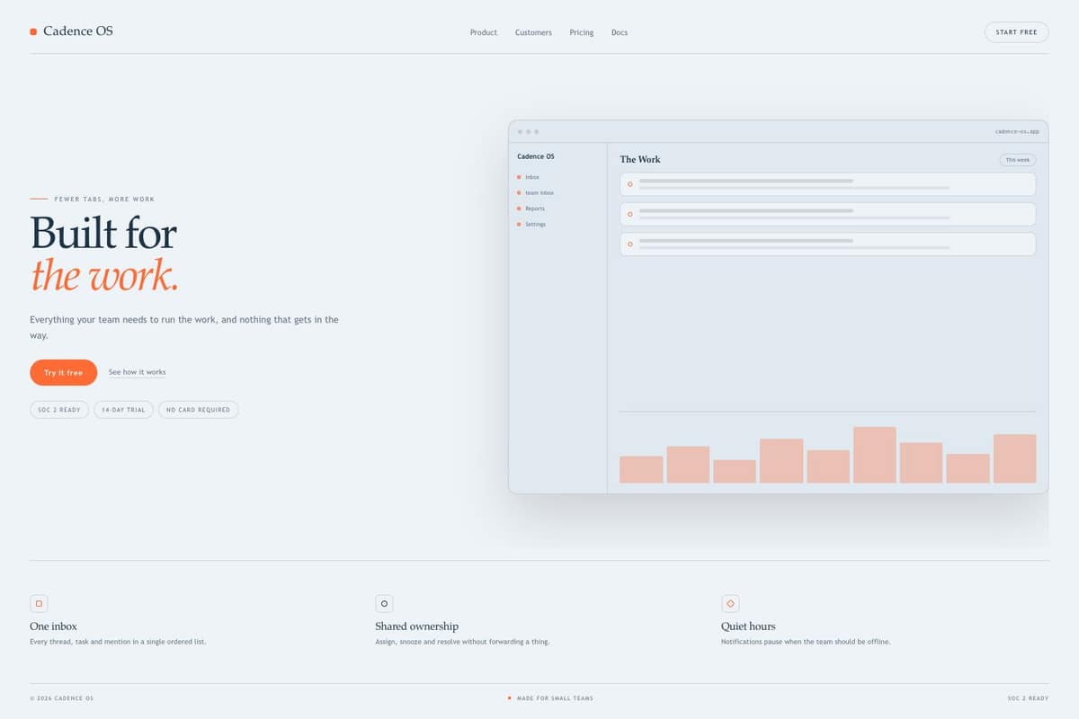Image resolution: width=1079 pixels, height=719 pixels.
Task: Click the One inbox square icon
Action: (39, 604)
